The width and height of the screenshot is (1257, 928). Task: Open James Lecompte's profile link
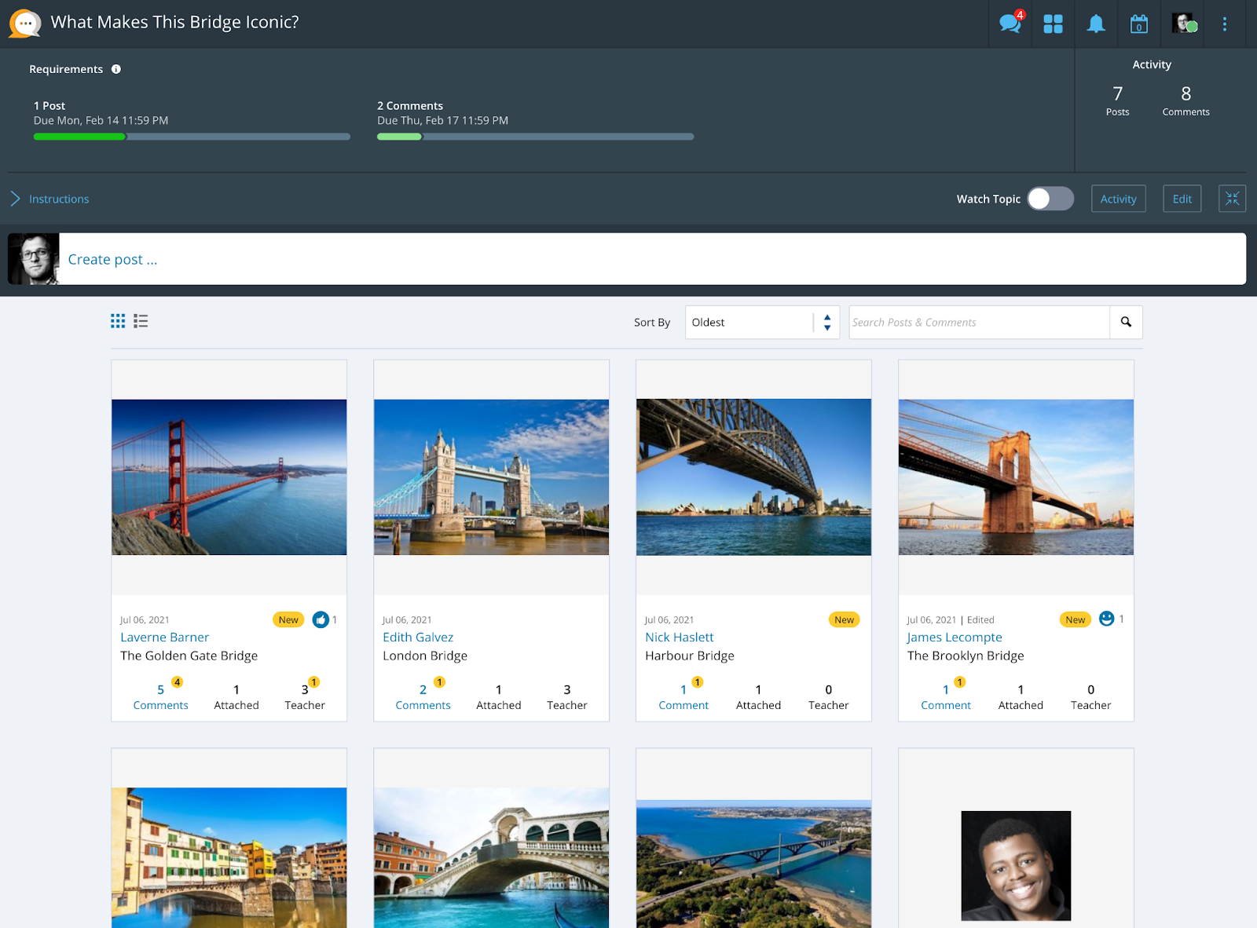pos(955,638)
